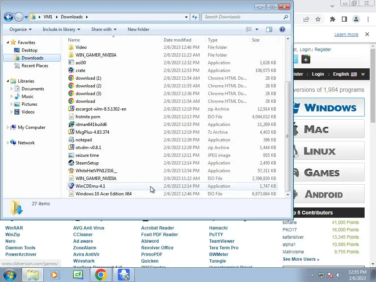Select the WinCDEmu-4.1 application icon

(71, 186)
